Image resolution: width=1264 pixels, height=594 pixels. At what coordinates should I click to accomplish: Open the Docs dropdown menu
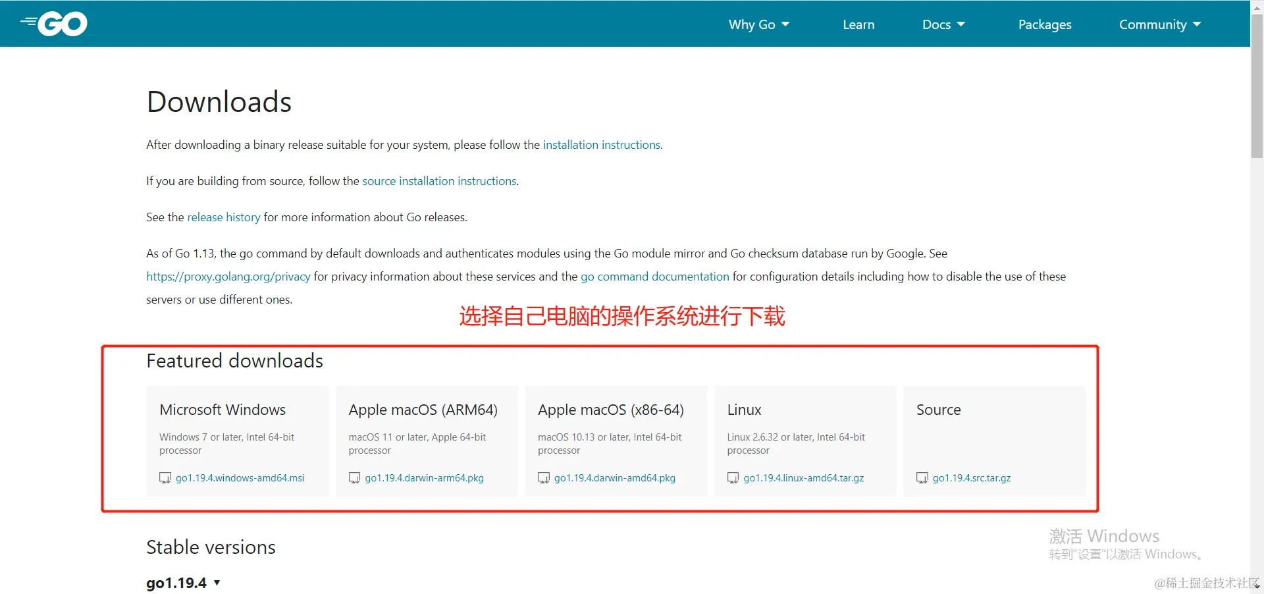tap(943, 24)
